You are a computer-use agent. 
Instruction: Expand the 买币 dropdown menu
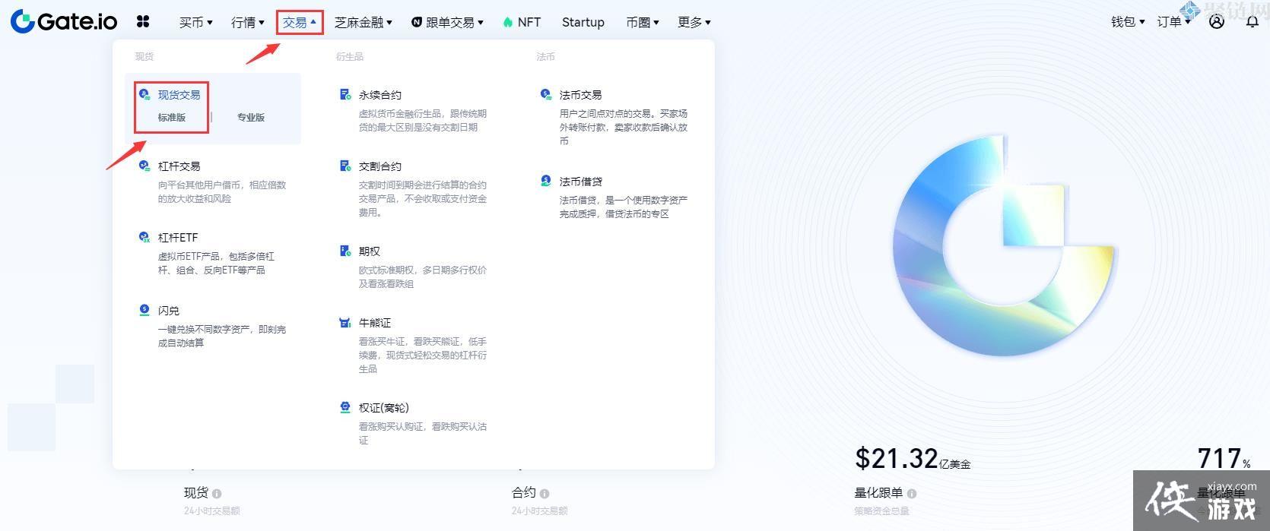(x=196, y=22)
